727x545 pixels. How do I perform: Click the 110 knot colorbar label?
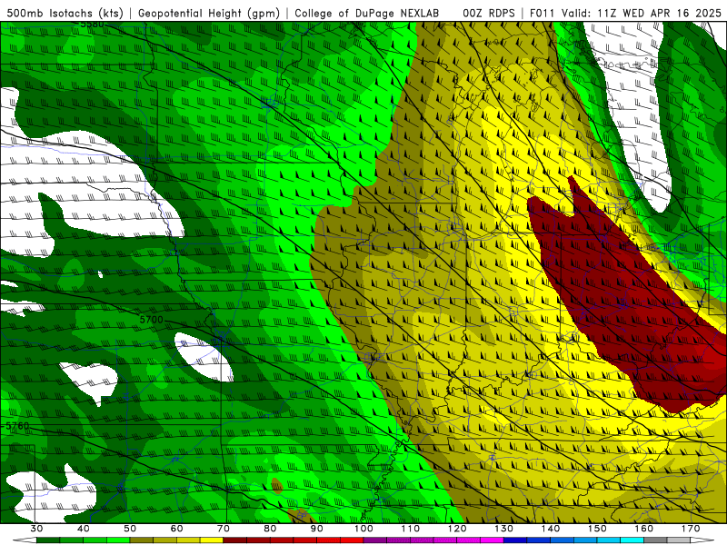point(411,529)
